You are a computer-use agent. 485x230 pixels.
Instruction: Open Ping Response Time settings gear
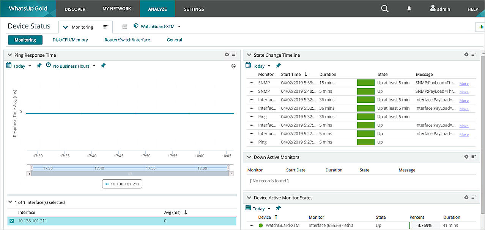(x=227, y=55)
